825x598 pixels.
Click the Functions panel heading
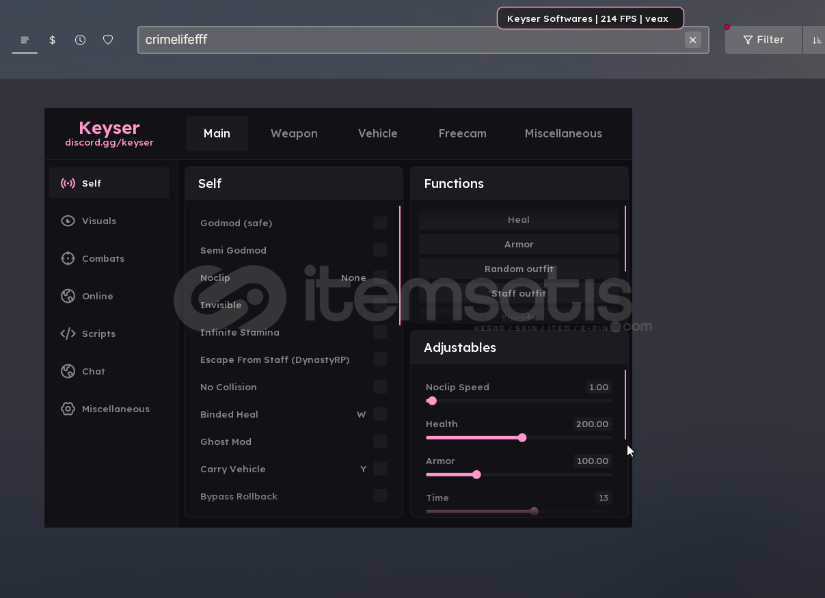click(454, 183)
